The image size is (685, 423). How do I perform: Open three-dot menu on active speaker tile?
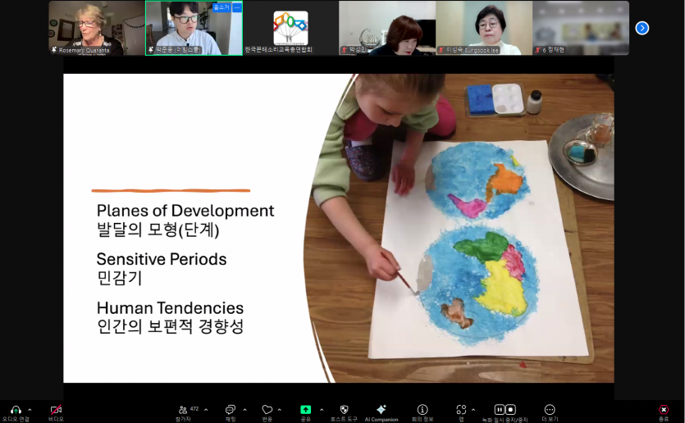coord(237,7)
